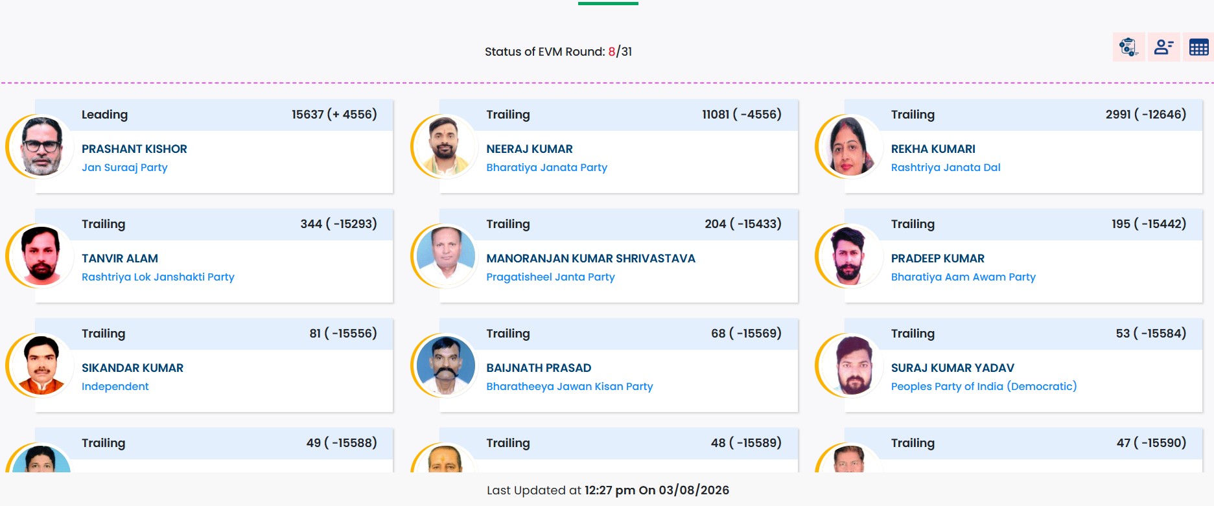
Task: Click the Bharatiya Janata Party label
Action: coord(546,167)
